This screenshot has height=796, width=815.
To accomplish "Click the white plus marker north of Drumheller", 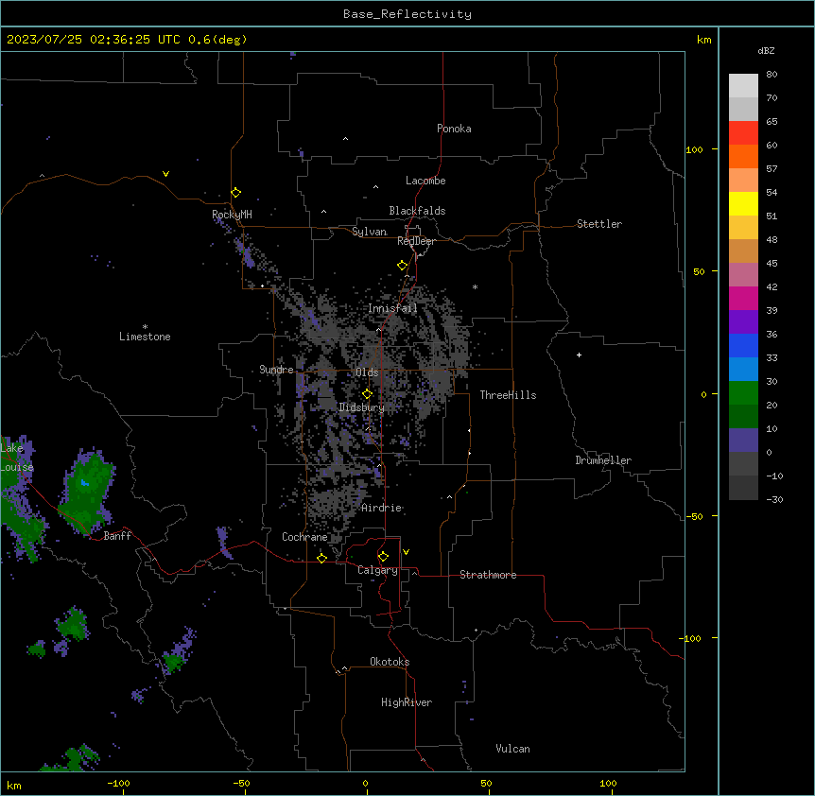I will 579,355.
